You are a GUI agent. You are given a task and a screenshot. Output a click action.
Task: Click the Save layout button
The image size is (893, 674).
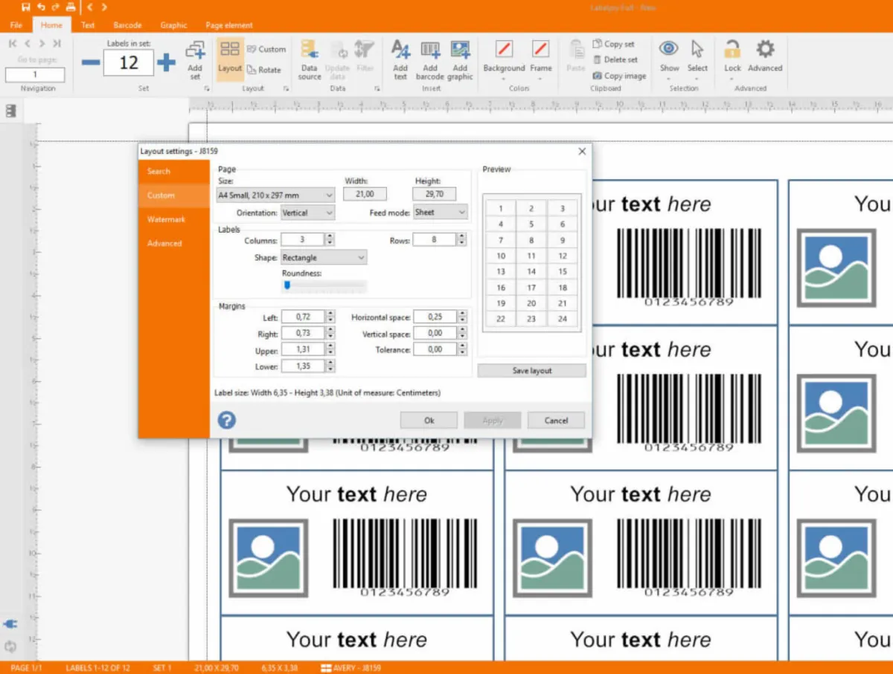click(531, 370)
